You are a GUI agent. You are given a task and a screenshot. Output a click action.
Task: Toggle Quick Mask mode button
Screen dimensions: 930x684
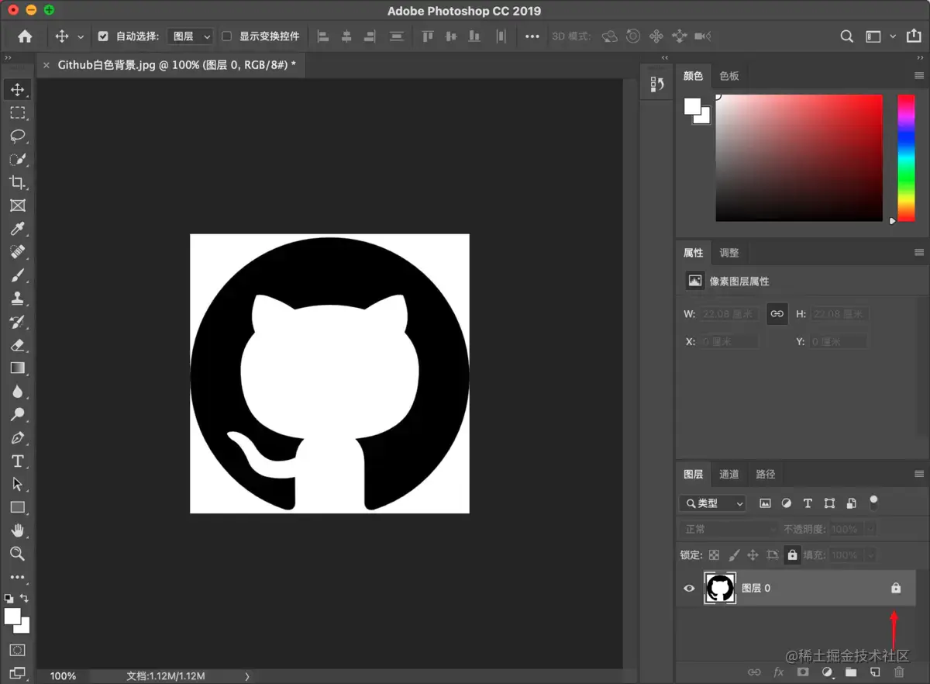pos(18,650)
